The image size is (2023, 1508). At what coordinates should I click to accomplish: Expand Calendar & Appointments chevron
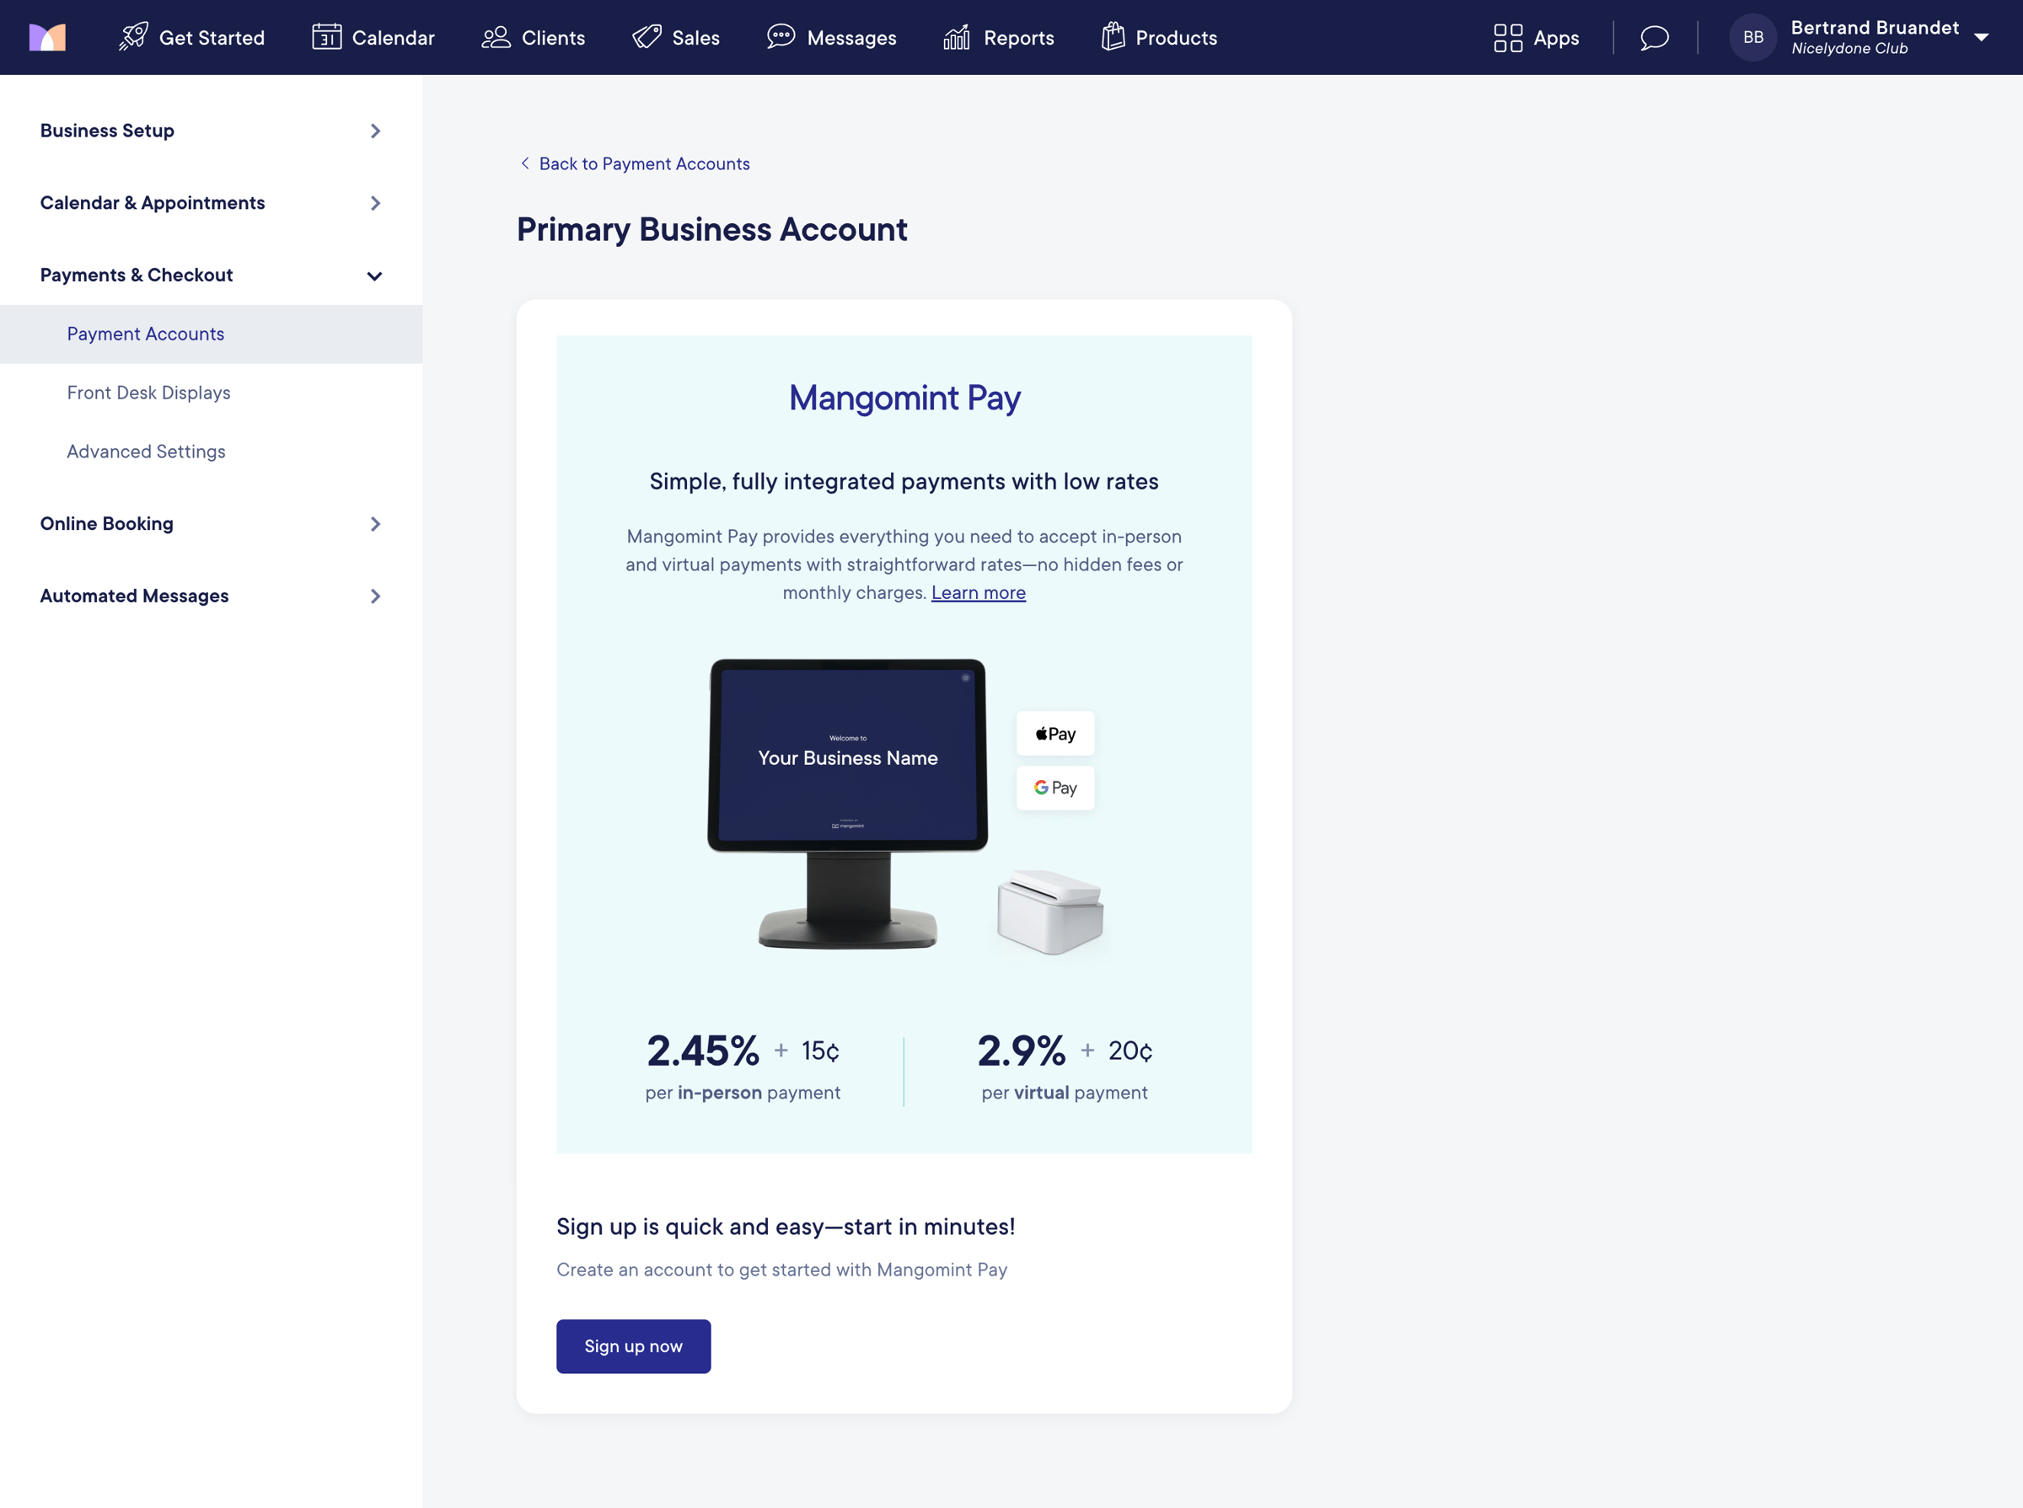[375, 203]
